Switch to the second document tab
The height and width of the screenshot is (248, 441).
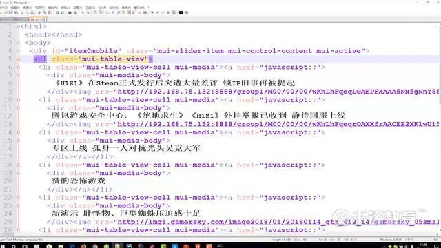(x=21, y=19)
